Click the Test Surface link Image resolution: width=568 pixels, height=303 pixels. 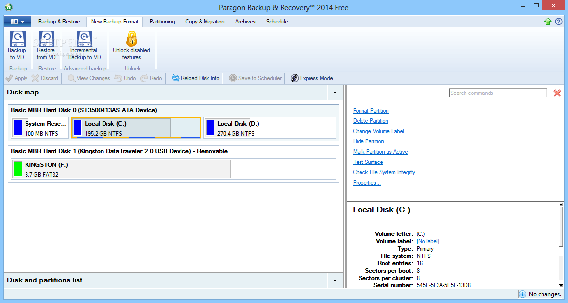(x=368, y=162)
